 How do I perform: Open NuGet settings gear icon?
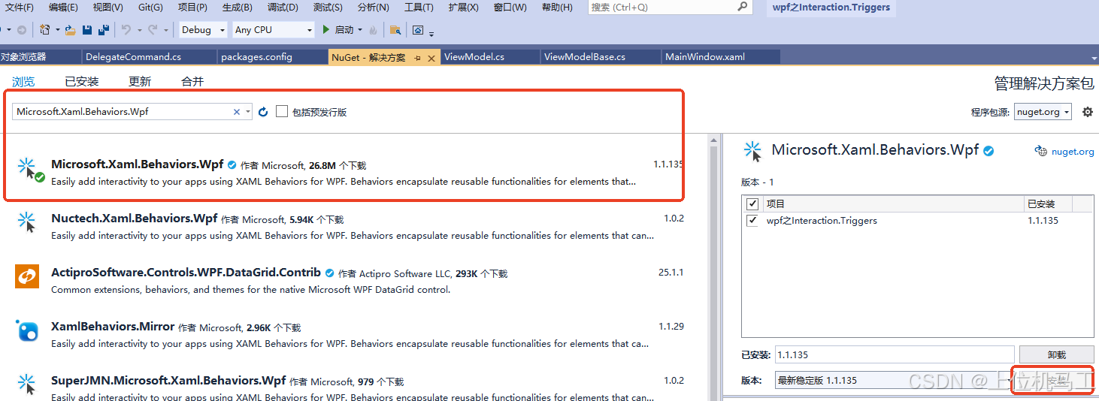pyautogui.click(x=1087, y=112)
